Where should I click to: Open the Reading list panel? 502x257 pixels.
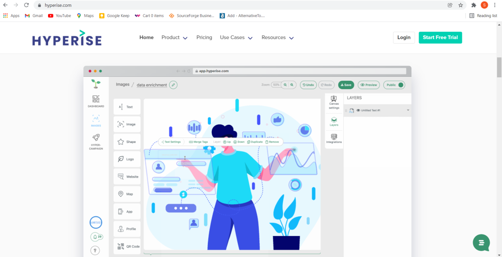[x=483, y=16]
